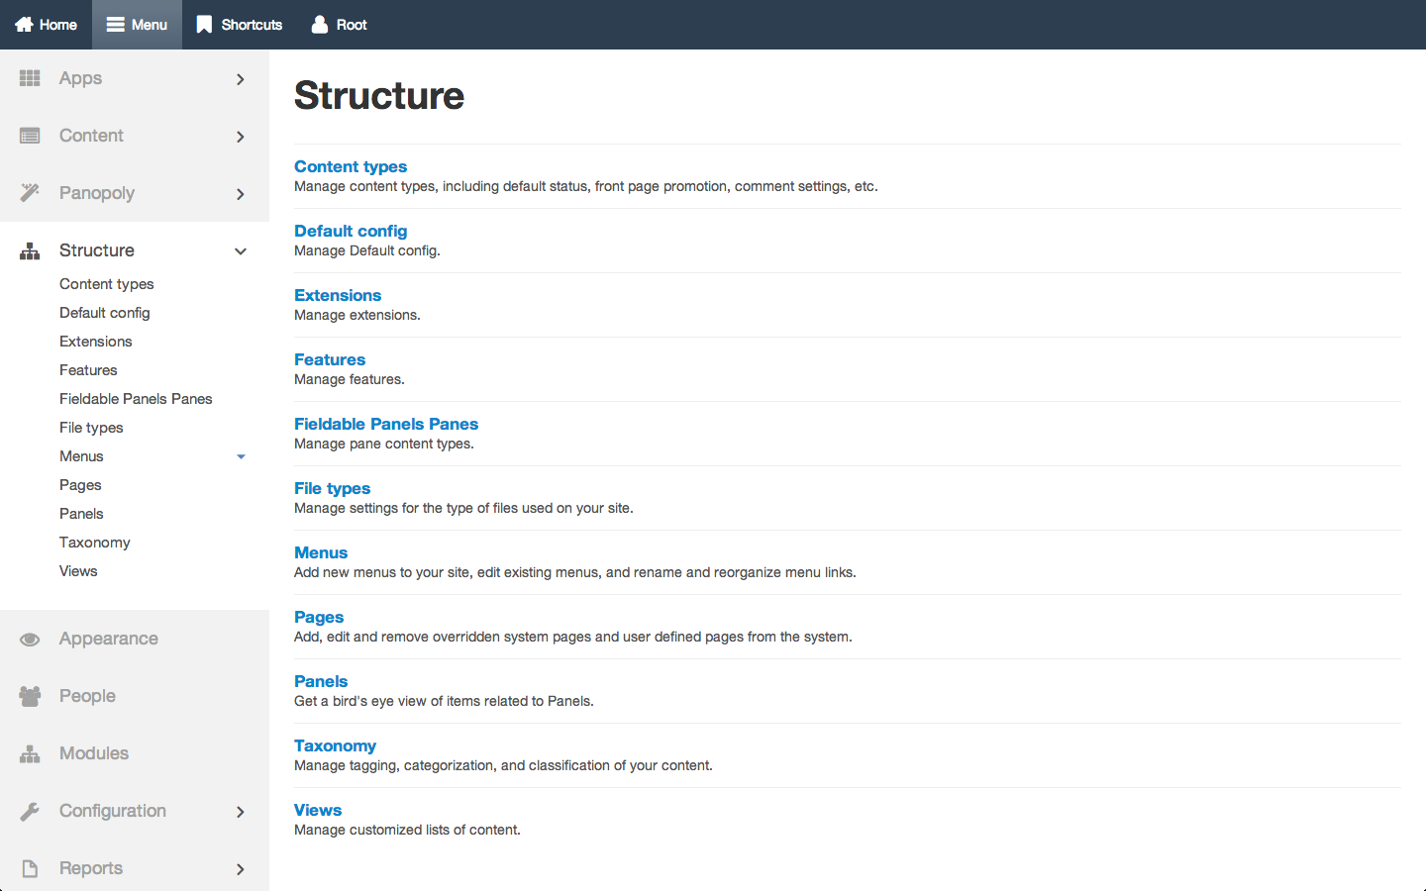Click the Apps grid icon in sidebar

[x=30, y=78]
